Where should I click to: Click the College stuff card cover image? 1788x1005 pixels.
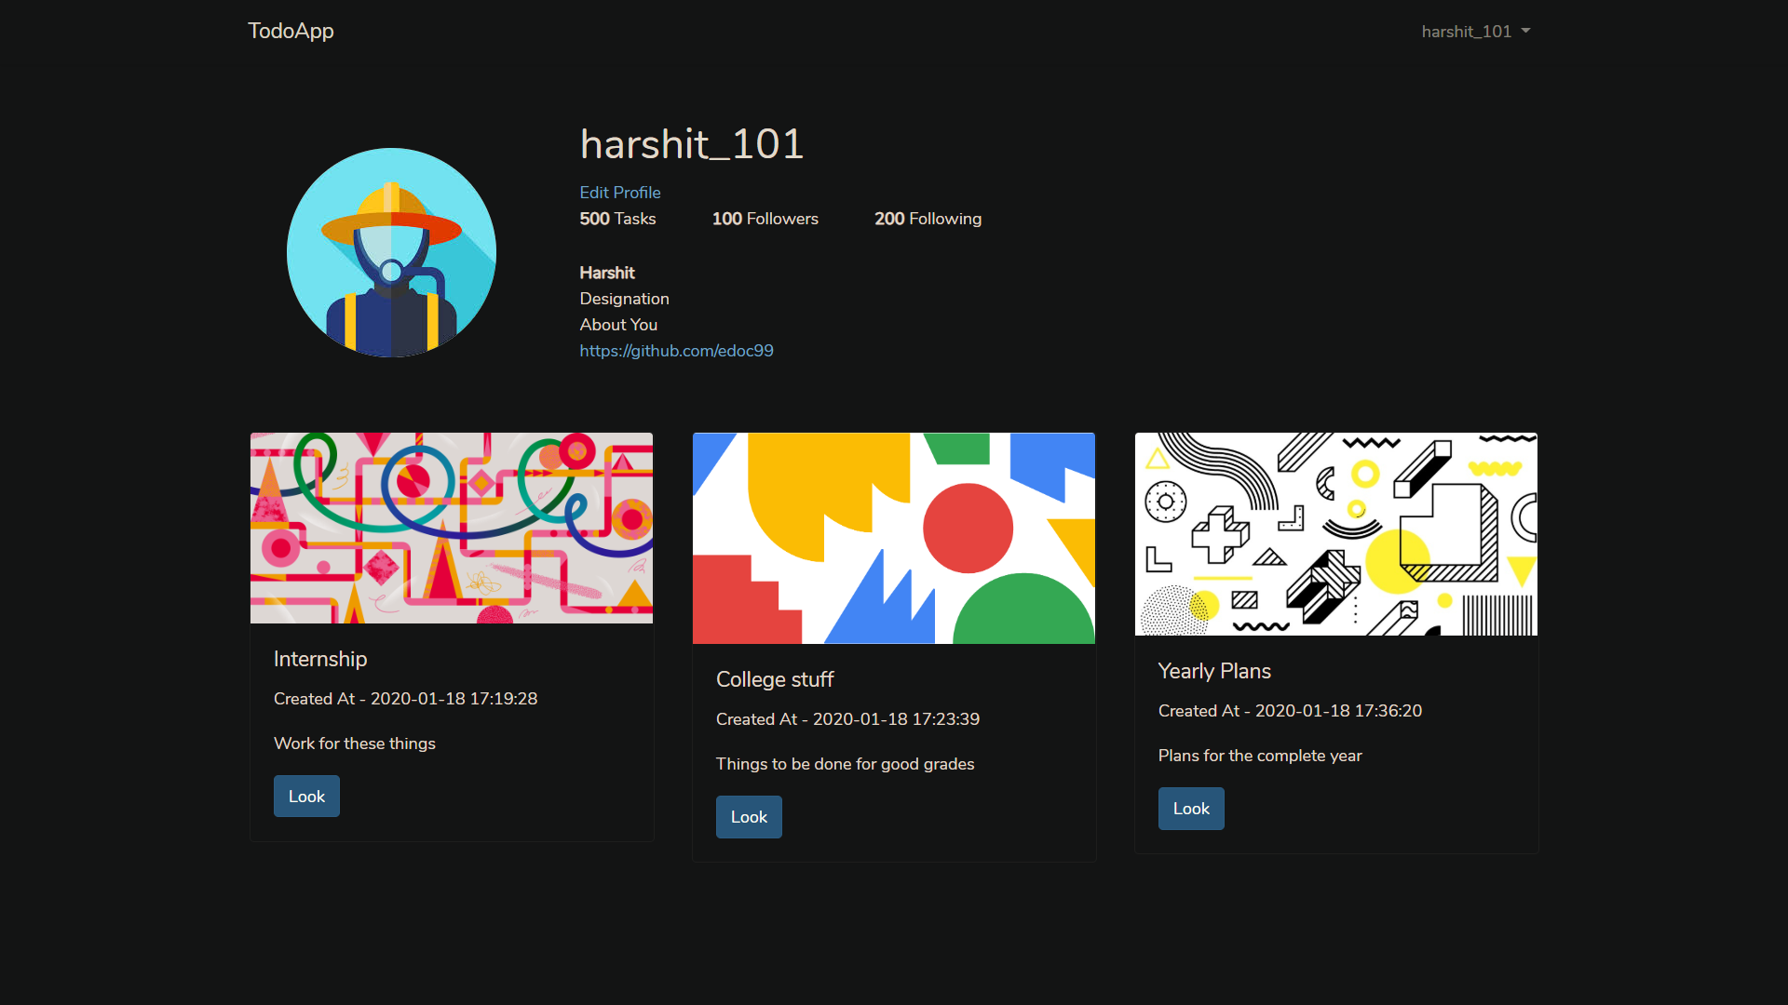894,538
